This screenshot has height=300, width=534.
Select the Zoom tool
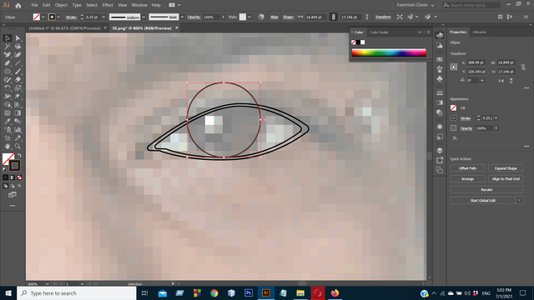(x=18, y=147)
